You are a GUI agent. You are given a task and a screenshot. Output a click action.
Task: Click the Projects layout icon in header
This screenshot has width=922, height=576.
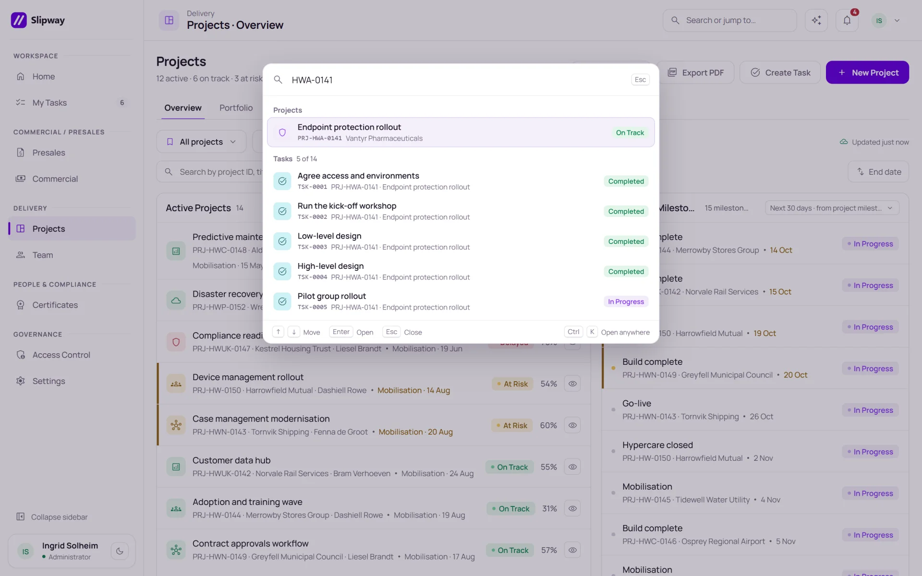pos(169,20)
